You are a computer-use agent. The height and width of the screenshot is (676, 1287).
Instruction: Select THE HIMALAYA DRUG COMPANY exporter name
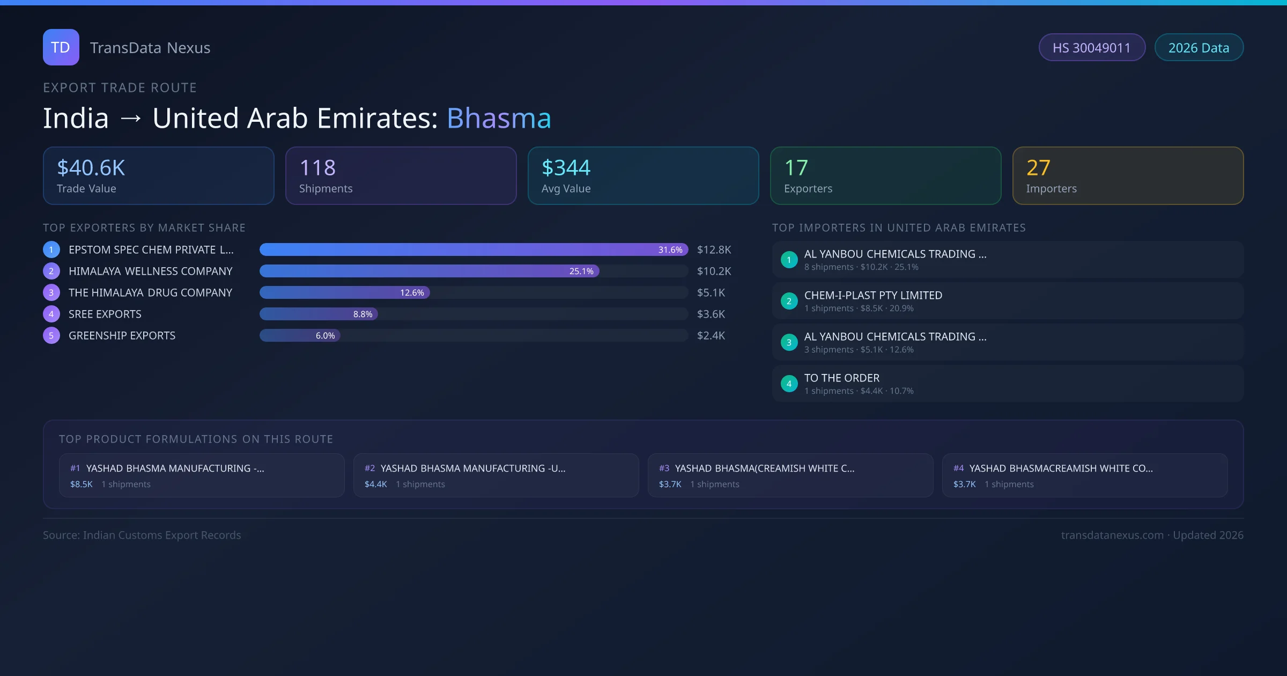coord(150,292)
